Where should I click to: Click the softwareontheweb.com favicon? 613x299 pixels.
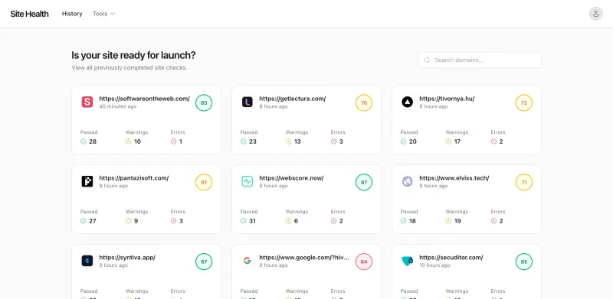[x=87, y=102]
